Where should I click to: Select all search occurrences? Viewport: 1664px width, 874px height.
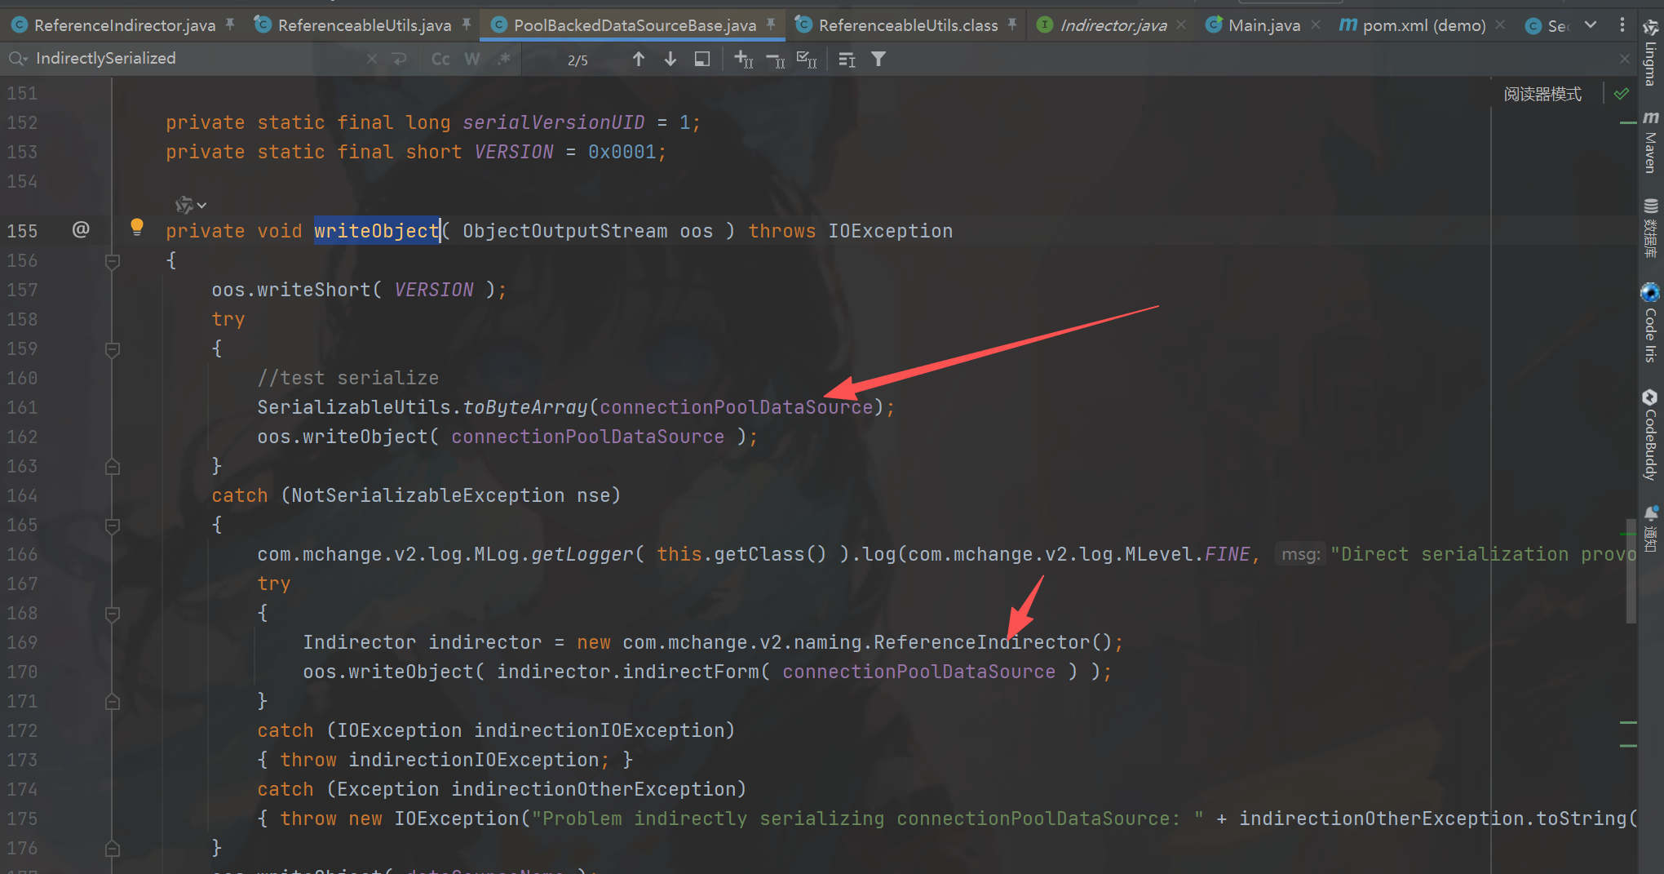806,59
